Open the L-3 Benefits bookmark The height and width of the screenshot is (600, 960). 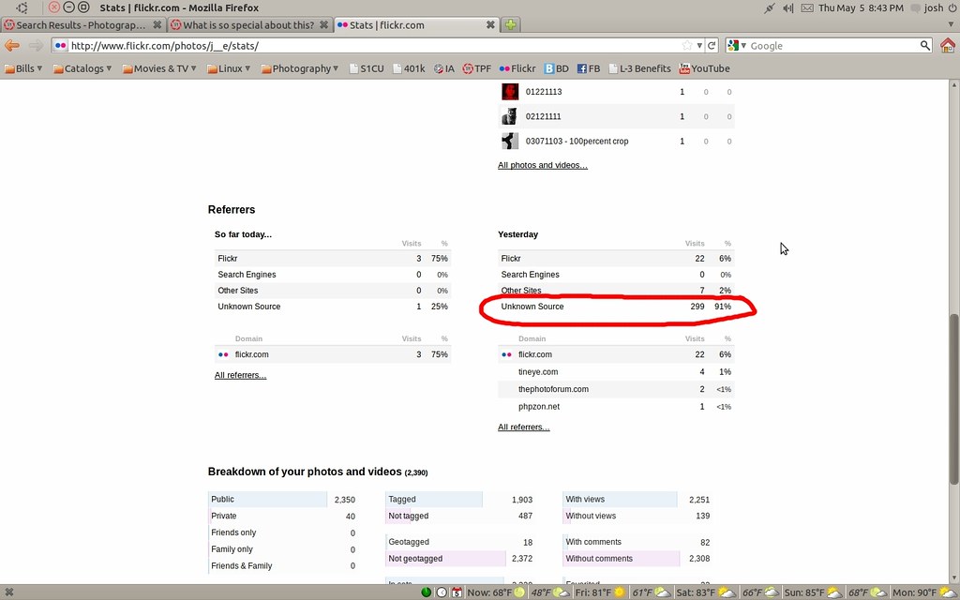[639, 68]
